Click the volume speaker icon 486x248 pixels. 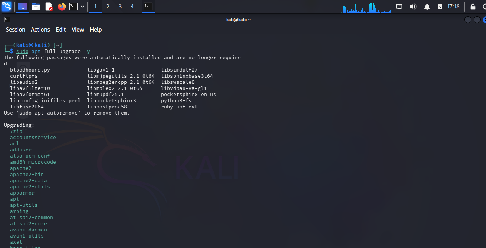tap(413, 7)
